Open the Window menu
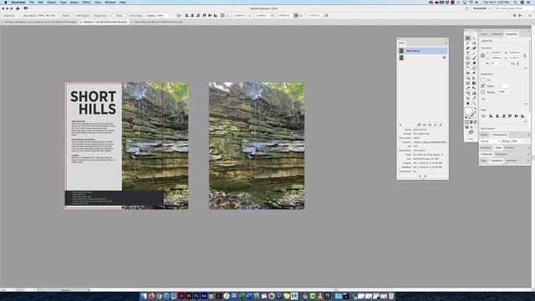 point(110,3)
